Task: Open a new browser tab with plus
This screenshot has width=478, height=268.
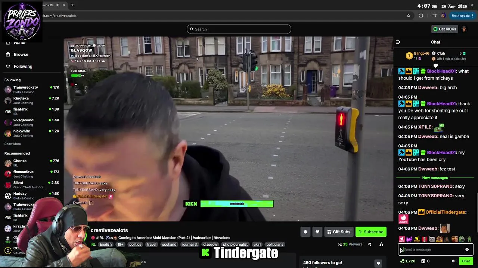Action: click(72, 5)
